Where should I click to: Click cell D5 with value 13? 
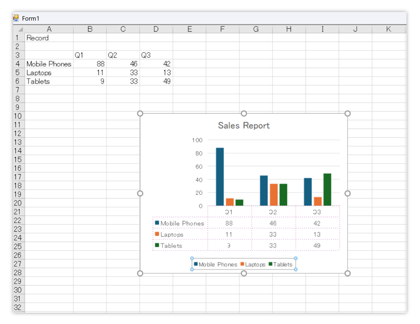coord(156,73)
